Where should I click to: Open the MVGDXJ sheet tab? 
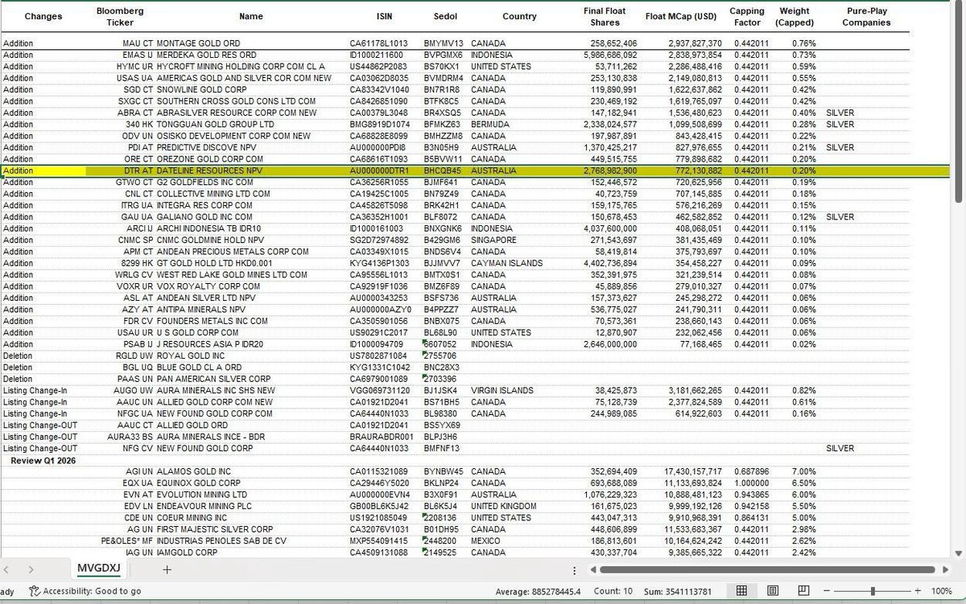point(98,569)
